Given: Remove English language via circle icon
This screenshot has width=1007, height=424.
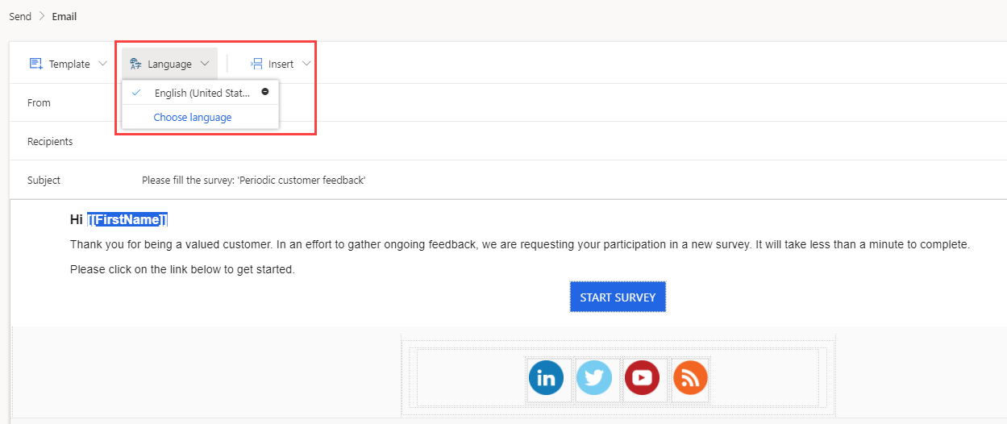Looking at the screenshot, I should pyautogui.click(x=264, y=92).
